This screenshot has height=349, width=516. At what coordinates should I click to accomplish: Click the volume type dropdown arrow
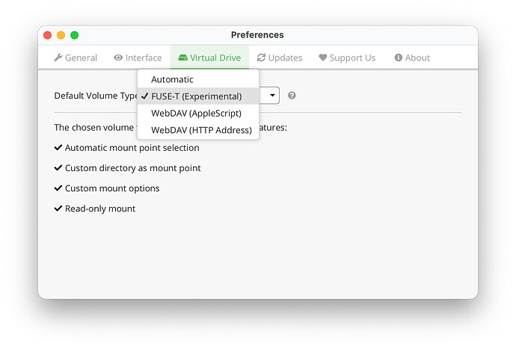(x=272, y=96)
